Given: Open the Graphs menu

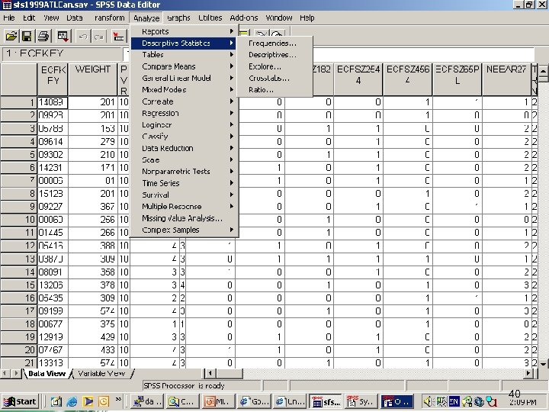Looking at the screenshot, I should [178, 18].
